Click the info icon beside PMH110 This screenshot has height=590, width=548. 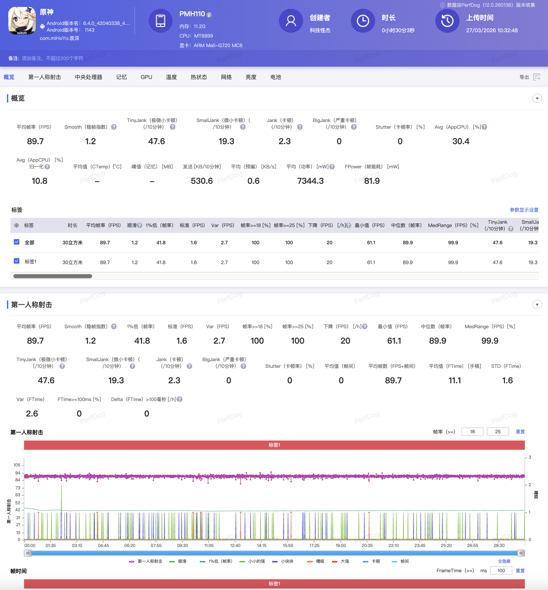(209, 14)
